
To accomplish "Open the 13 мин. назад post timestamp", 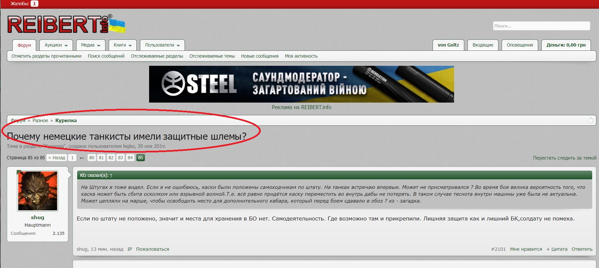I will click(x=107, y=249).
